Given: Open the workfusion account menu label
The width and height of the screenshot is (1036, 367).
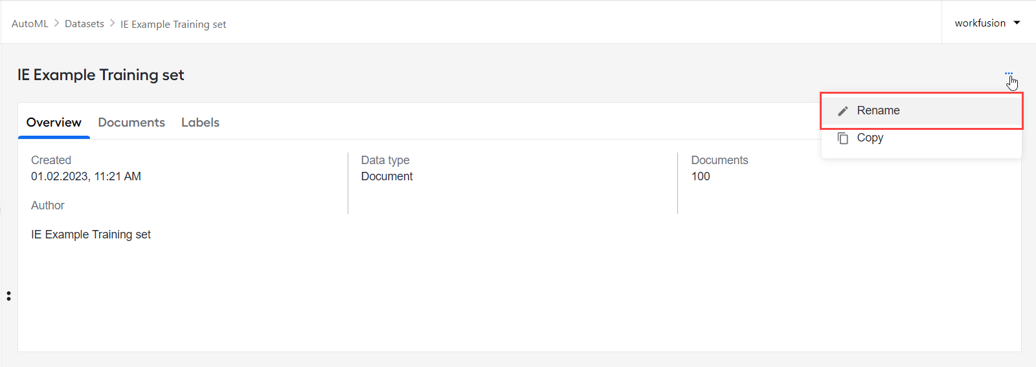Looking at the screenshot, I should point(980,23).
